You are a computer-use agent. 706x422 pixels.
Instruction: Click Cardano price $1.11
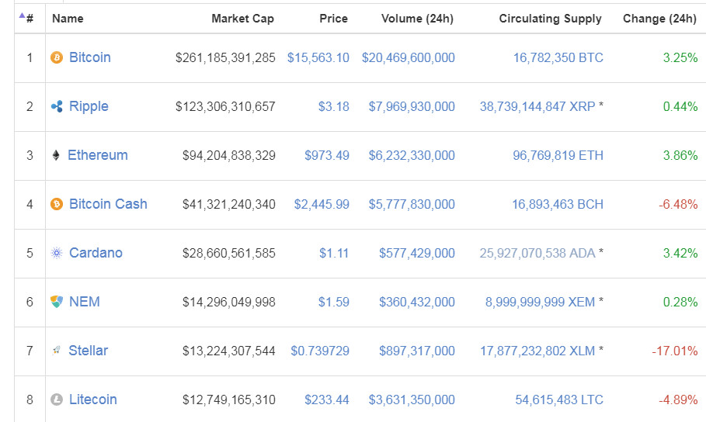(x=334, y=254)
